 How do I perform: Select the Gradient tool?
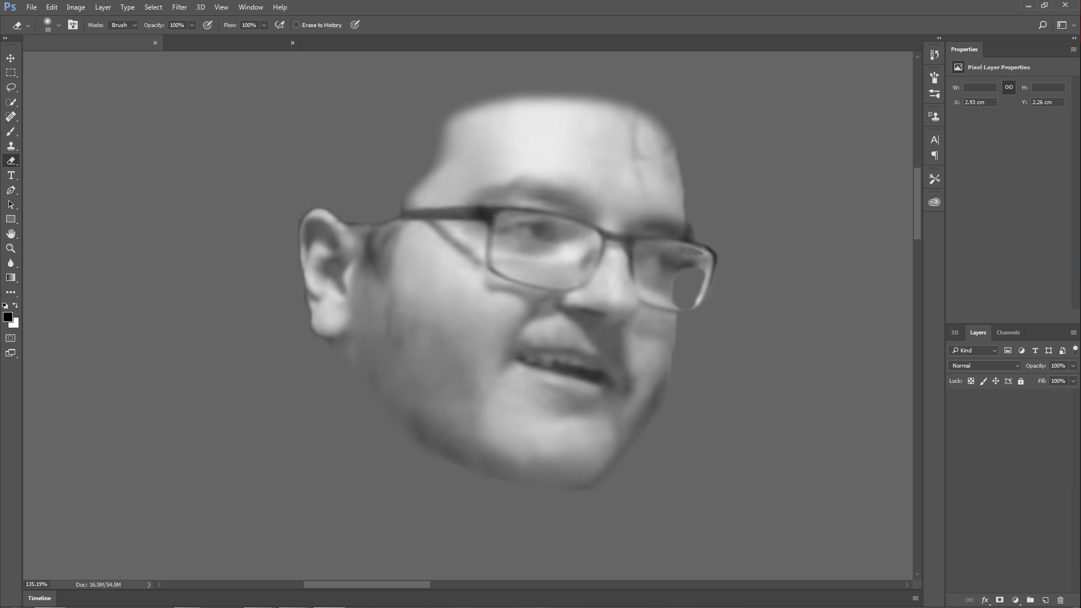(11, 278)
